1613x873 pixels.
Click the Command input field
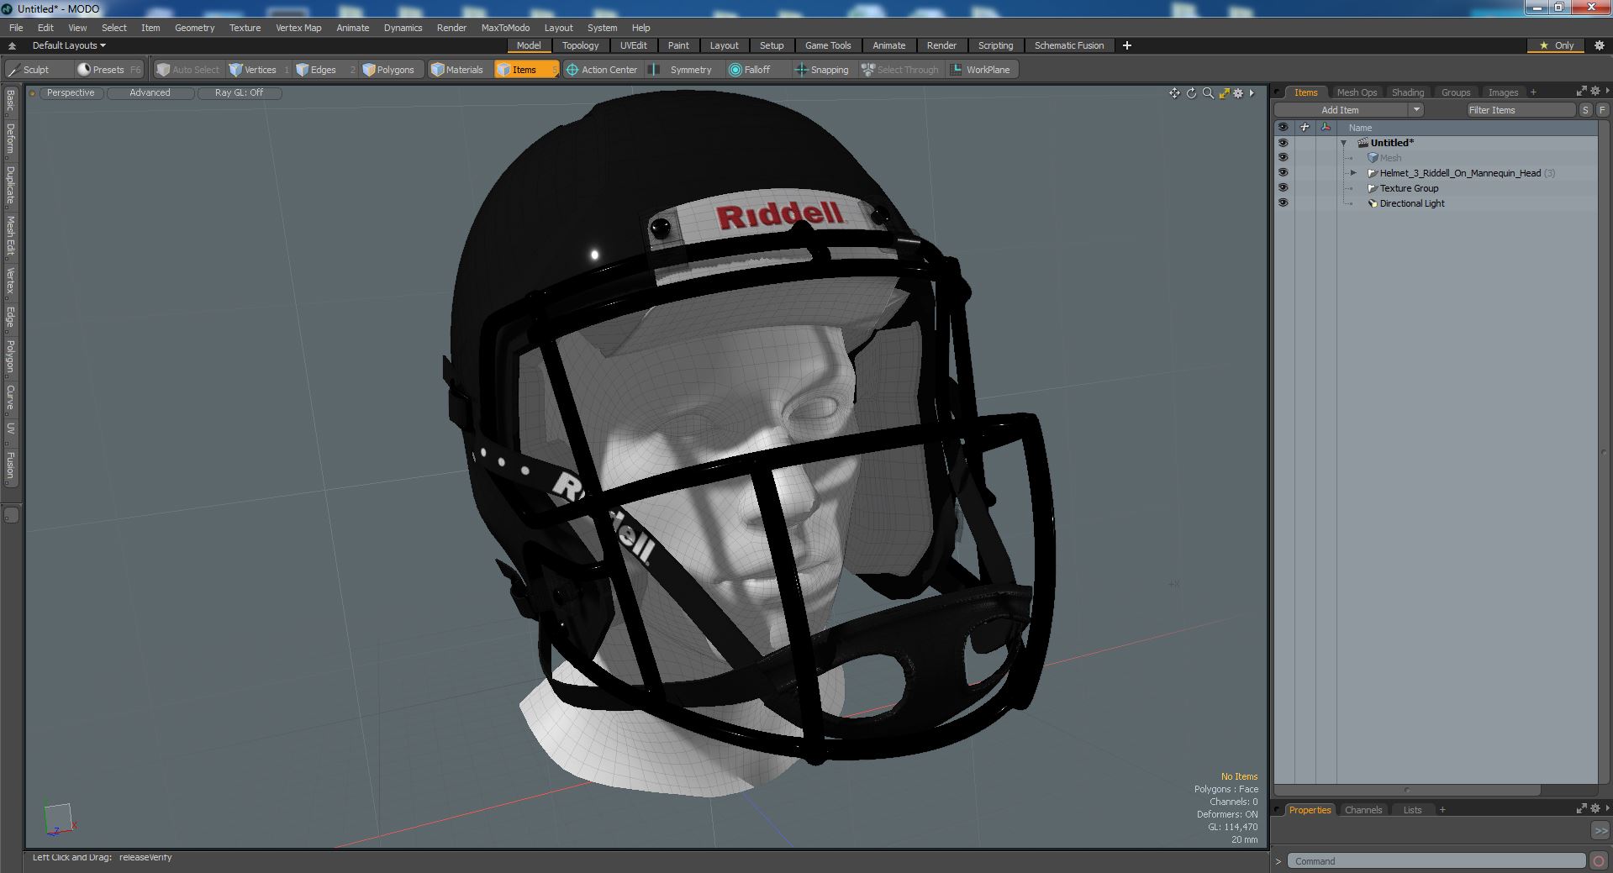tap(1437, 861)
